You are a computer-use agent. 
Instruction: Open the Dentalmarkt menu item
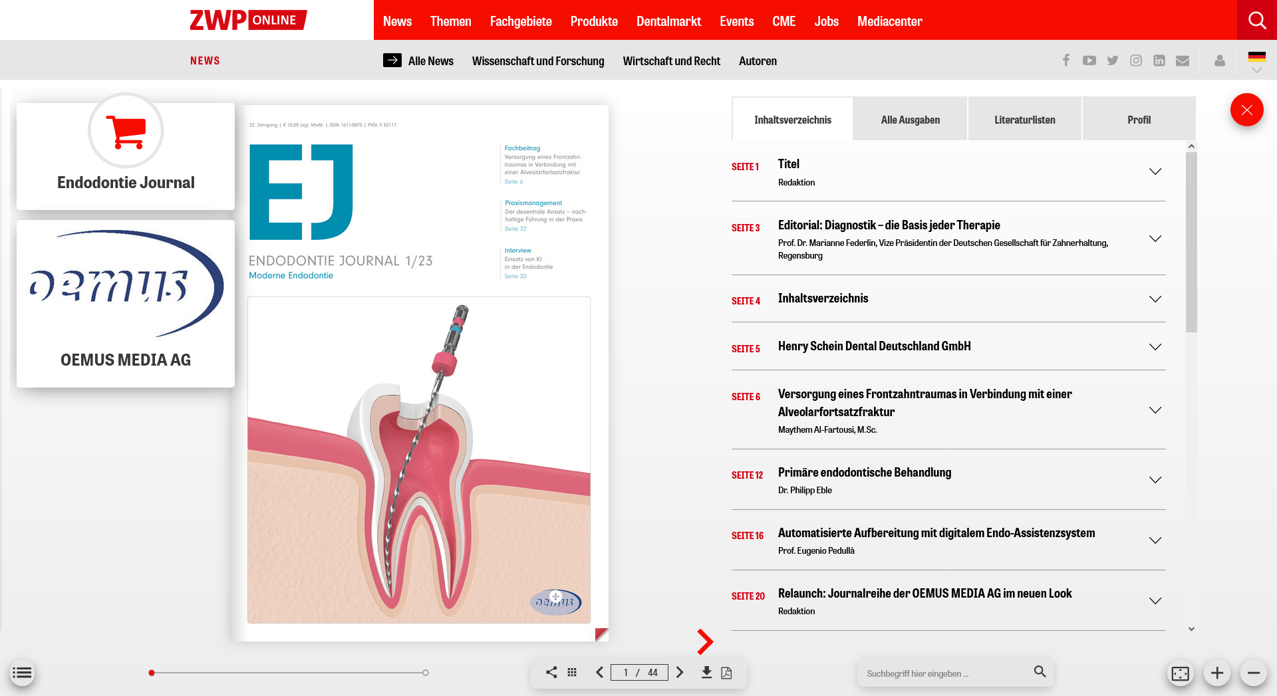(x=668, y=21)
